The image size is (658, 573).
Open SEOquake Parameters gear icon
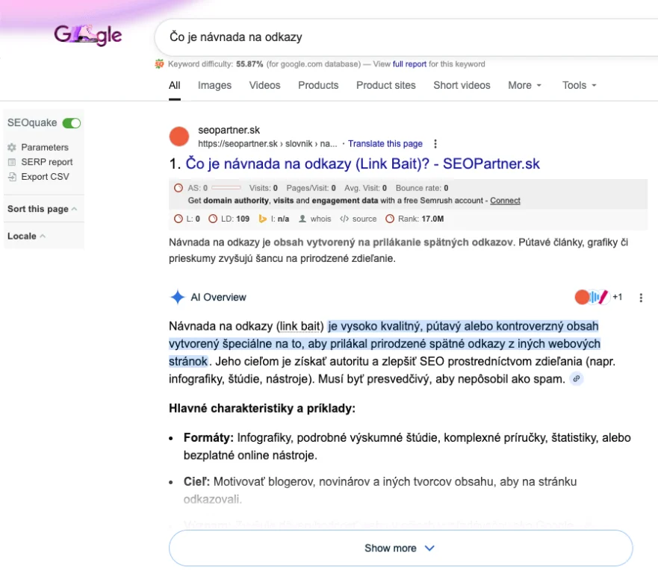pyautogui.click(x=12, y=148)
